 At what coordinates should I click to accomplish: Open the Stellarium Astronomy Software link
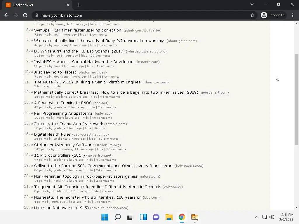64,145
